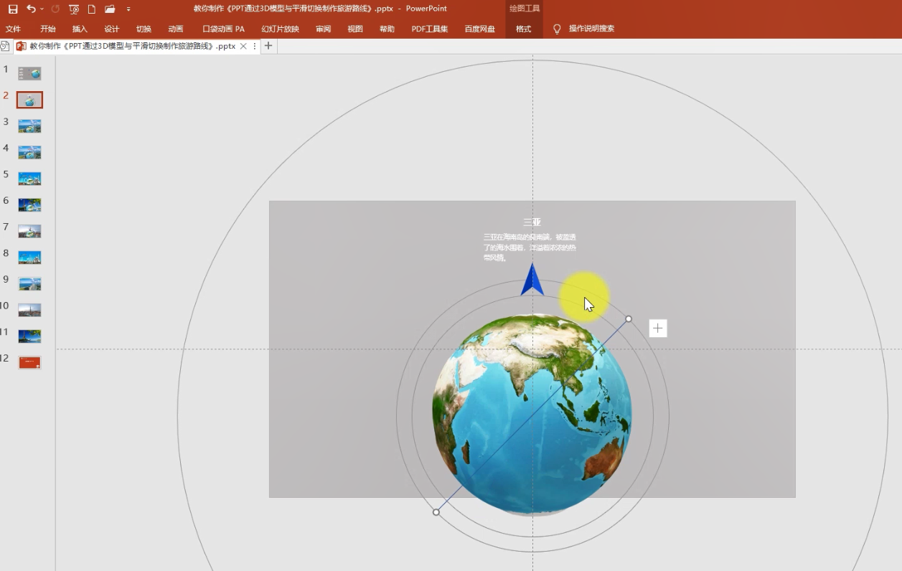902x571 pixels.
Task: Select the blue arrow pointer shape
Action: point(532,279)
